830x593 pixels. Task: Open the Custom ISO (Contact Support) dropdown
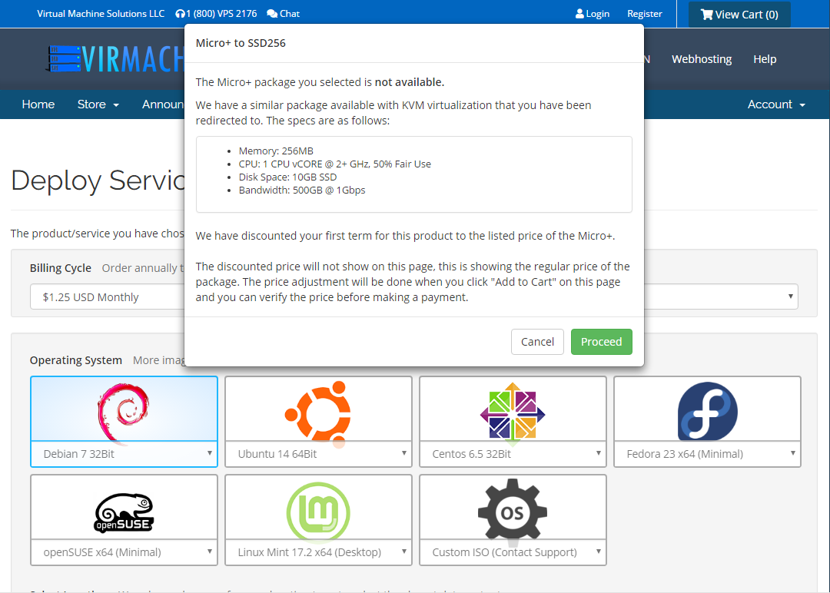click(513, 552)
